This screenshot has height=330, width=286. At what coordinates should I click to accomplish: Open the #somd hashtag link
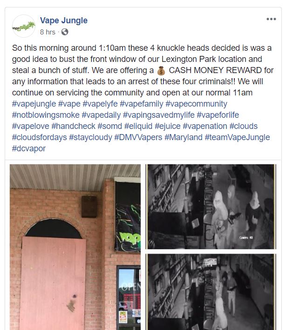tap(110, 126)
